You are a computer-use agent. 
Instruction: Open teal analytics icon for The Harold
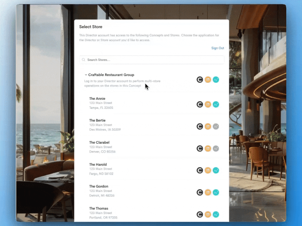[x=216, y=170]
